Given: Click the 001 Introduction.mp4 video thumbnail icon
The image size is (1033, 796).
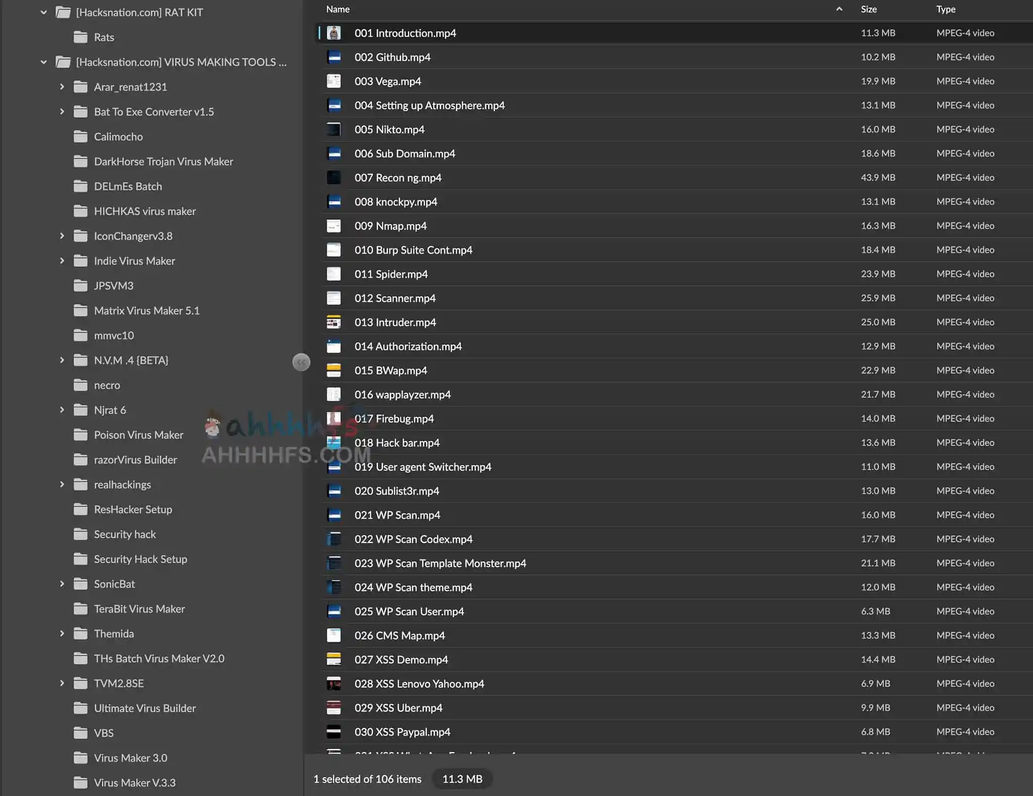Looking at the screenshot, I should [333, 33].
